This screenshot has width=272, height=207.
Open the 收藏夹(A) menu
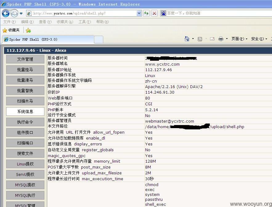65,22
